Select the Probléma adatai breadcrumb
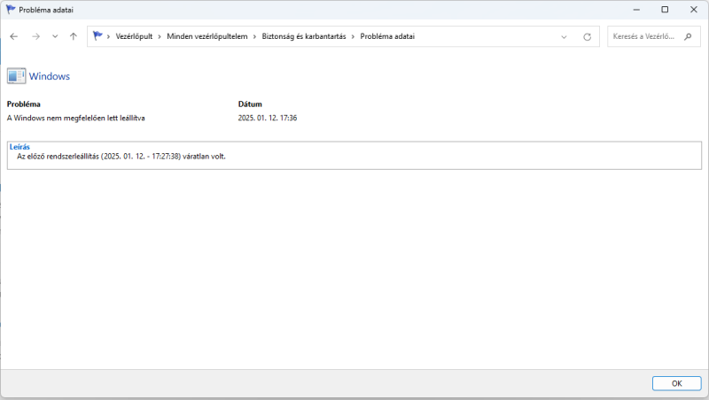Viewport: 709px width, 400px height. (x=387, y=36)
